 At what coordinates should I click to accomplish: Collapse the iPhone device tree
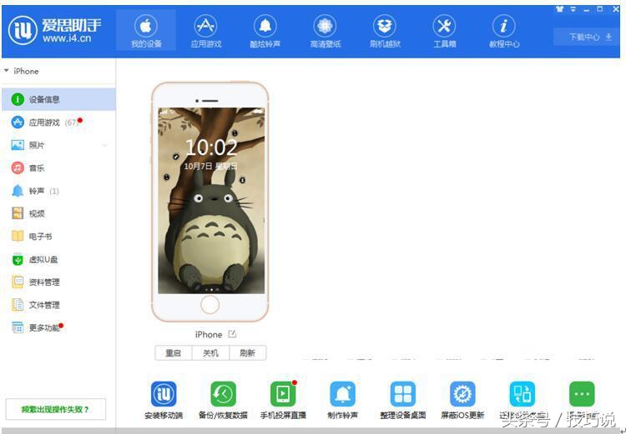coord(7,71)
